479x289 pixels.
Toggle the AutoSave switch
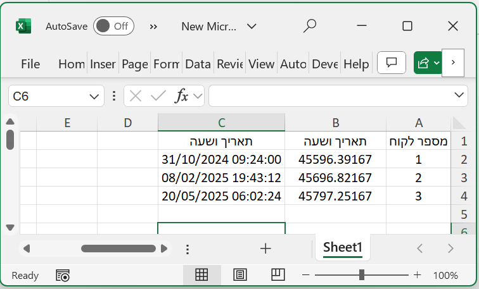pos(113,26)
